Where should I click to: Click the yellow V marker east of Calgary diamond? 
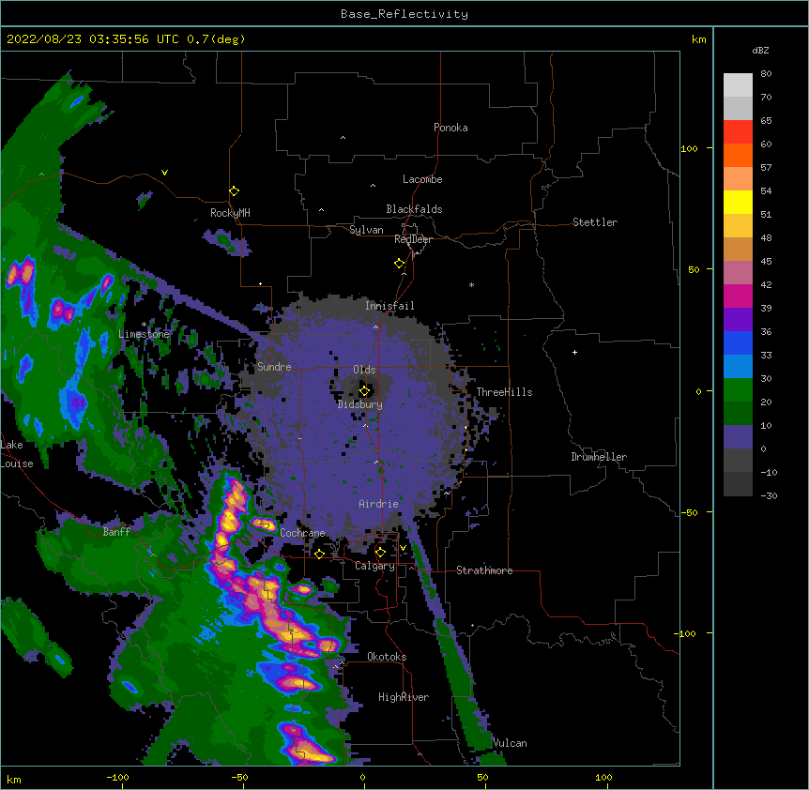[403, 548]
